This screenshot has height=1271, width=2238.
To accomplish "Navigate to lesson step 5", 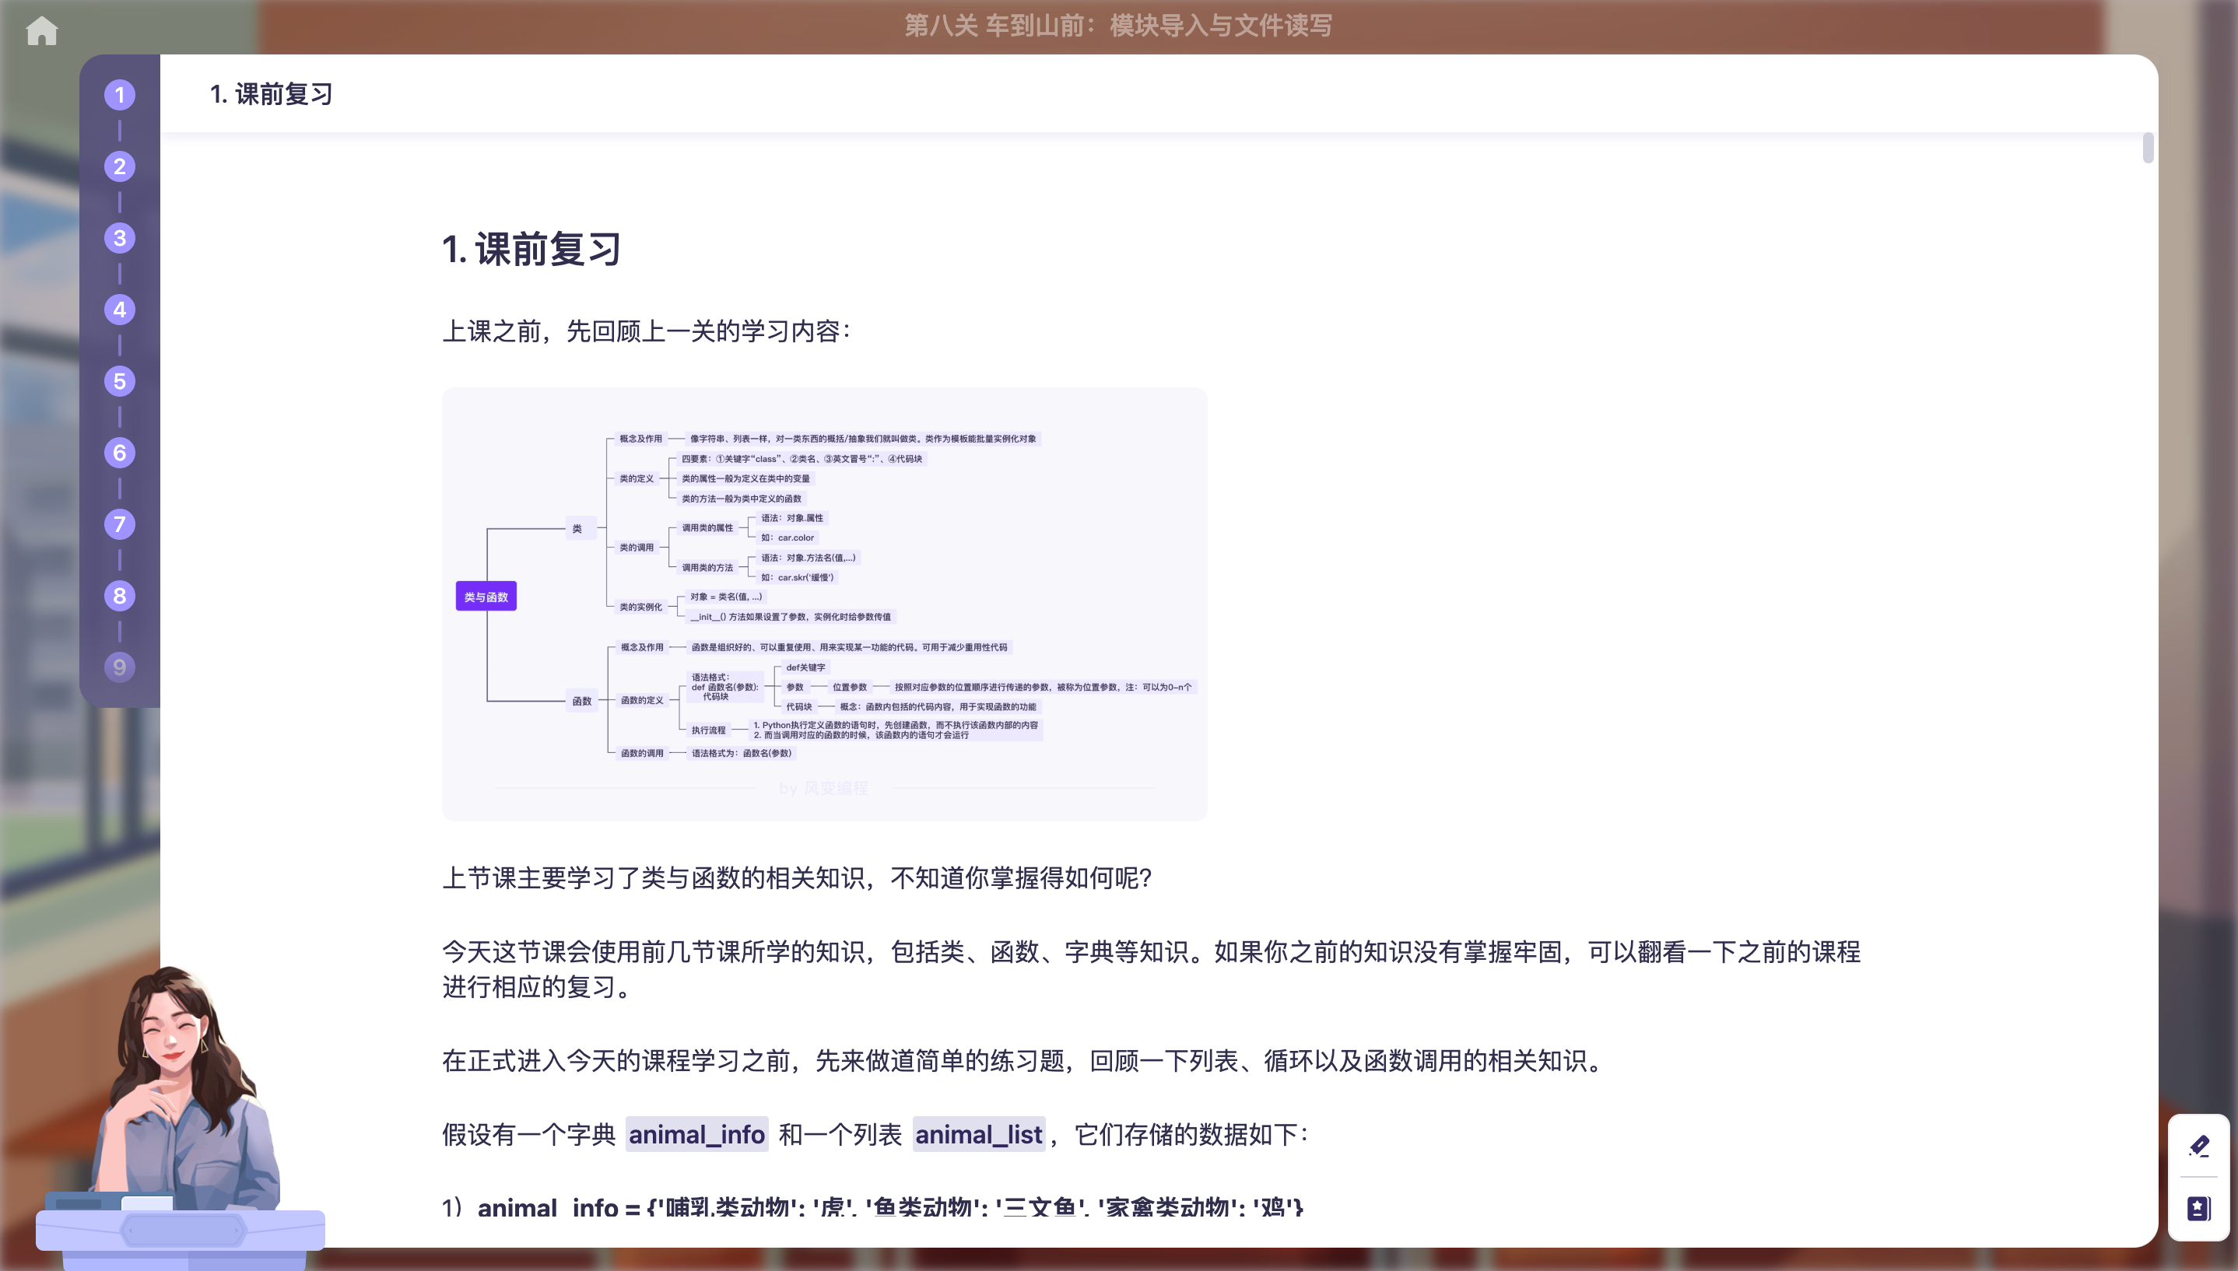I will [120, 380].
